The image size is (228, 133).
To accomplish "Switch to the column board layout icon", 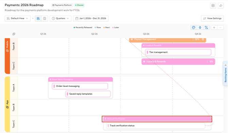I will pyautogui.click(x=45, y=18).
